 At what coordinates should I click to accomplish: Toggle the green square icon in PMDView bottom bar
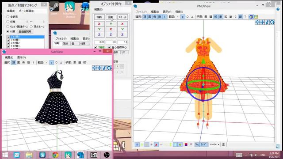180,144
